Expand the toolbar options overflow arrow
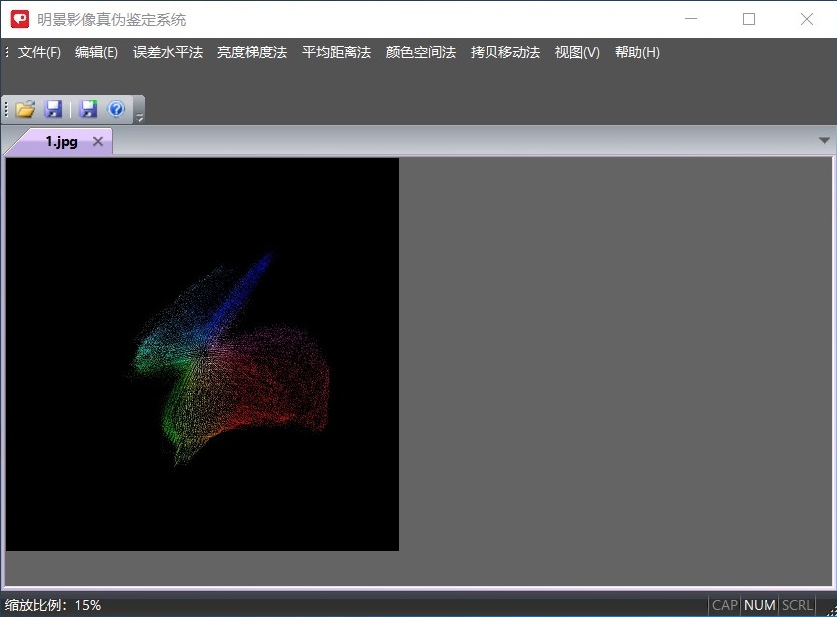837x617 pixels. click(140, 117)
